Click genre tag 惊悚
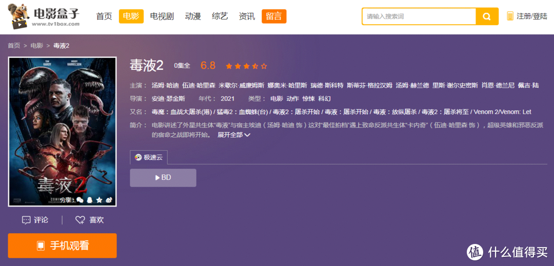The height and width of the screenshot is (266, 554). pos(308,99)
